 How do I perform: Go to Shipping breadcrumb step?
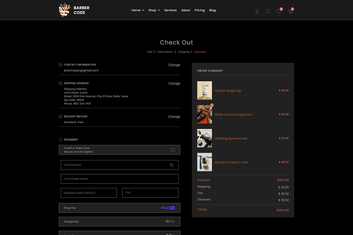[x=184, y=52]
